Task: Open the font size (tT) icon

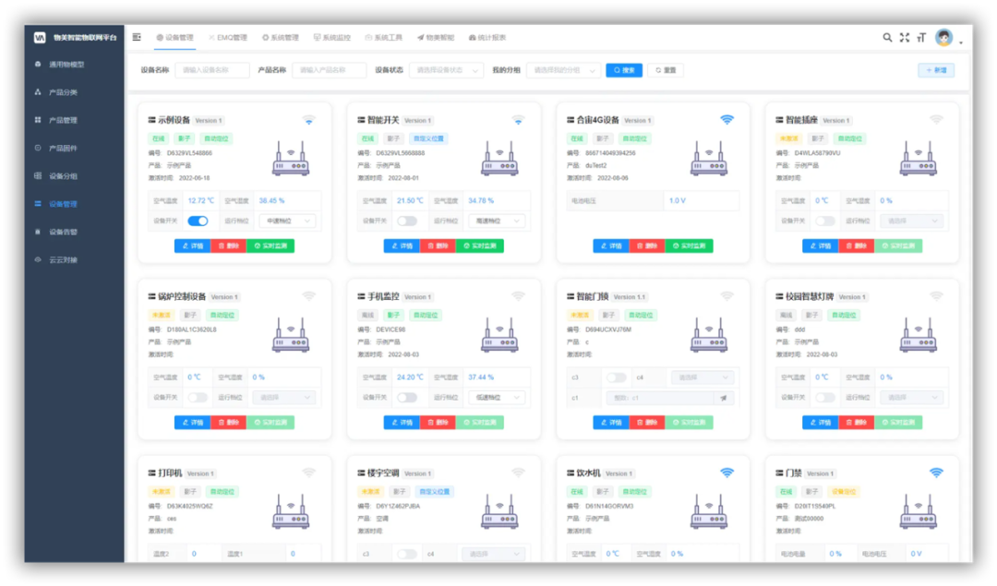Action: [921, 38]
